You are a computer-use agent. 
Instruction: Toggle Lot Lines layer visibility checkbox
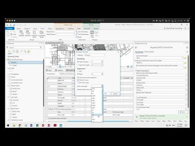[x=11, y=100]
